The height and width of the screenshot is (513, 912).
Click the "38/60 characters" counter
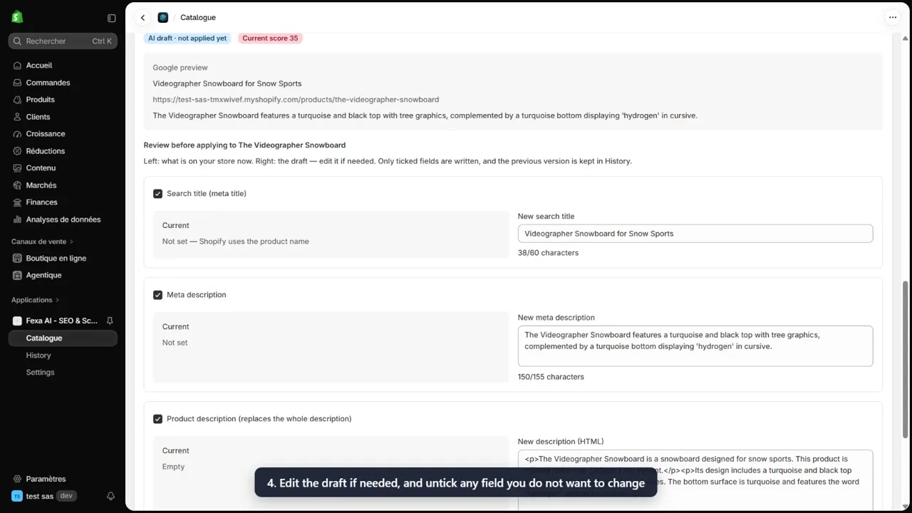548,253
